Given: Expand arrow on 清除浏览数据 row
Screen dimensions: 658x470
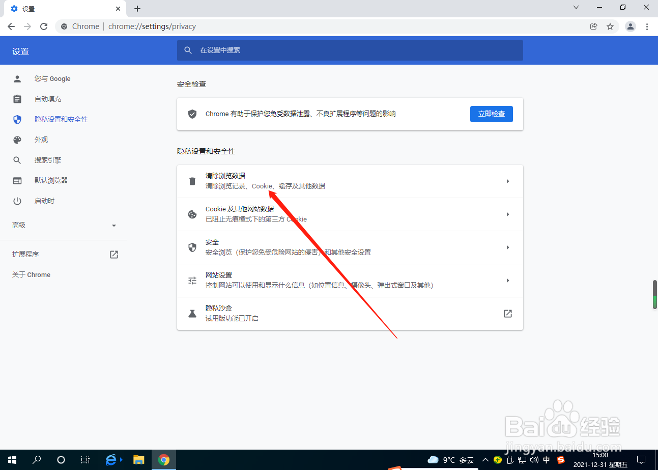Looking at the screenshot, I should pyautogui.click(x=508, y=181).
